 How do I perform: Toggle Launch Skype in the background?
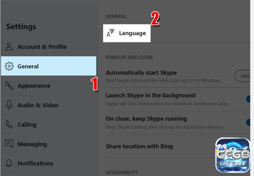pos(248,99)
